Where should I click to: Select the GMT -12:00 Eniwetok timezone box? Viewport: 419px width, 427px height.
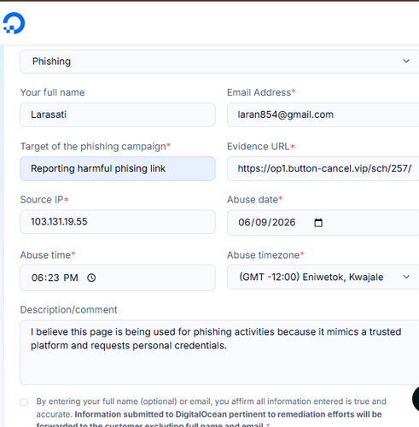(x=323, y=277)
